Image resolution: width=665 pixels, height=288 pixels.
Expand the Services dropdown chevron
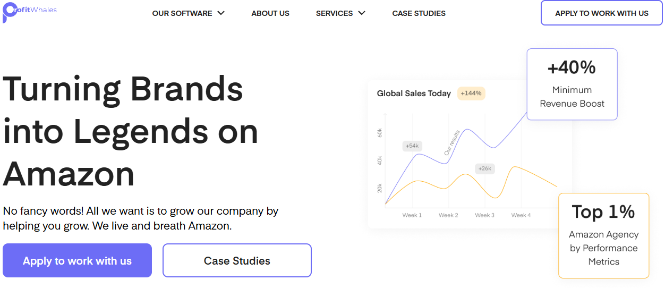tap(362, 13)
